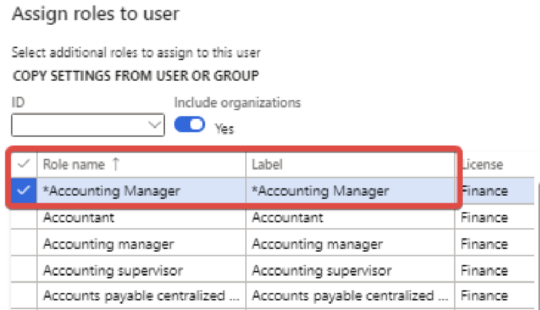The height and width of the screenshot is (310, 540).
Task: Check the Accountant row selection box
Action: click(24, 217)
